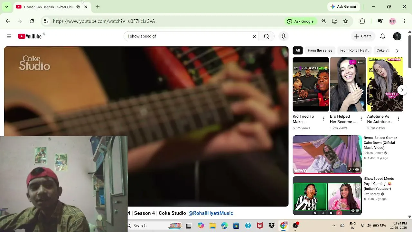Play the Autotune Vs No Autotune Short
This screenshot has height=232, width=412.
385,84
